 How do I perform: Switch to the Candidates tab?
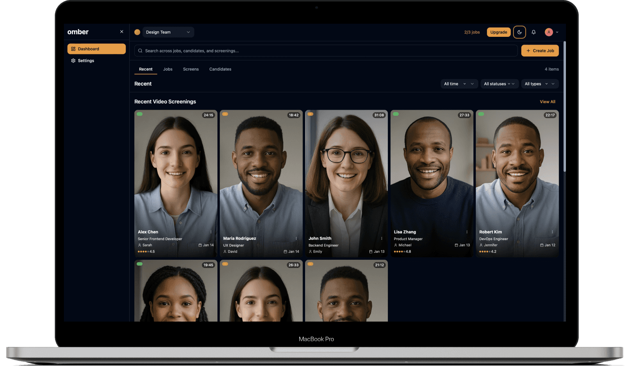pyautogui.click(x=220, y=69)
